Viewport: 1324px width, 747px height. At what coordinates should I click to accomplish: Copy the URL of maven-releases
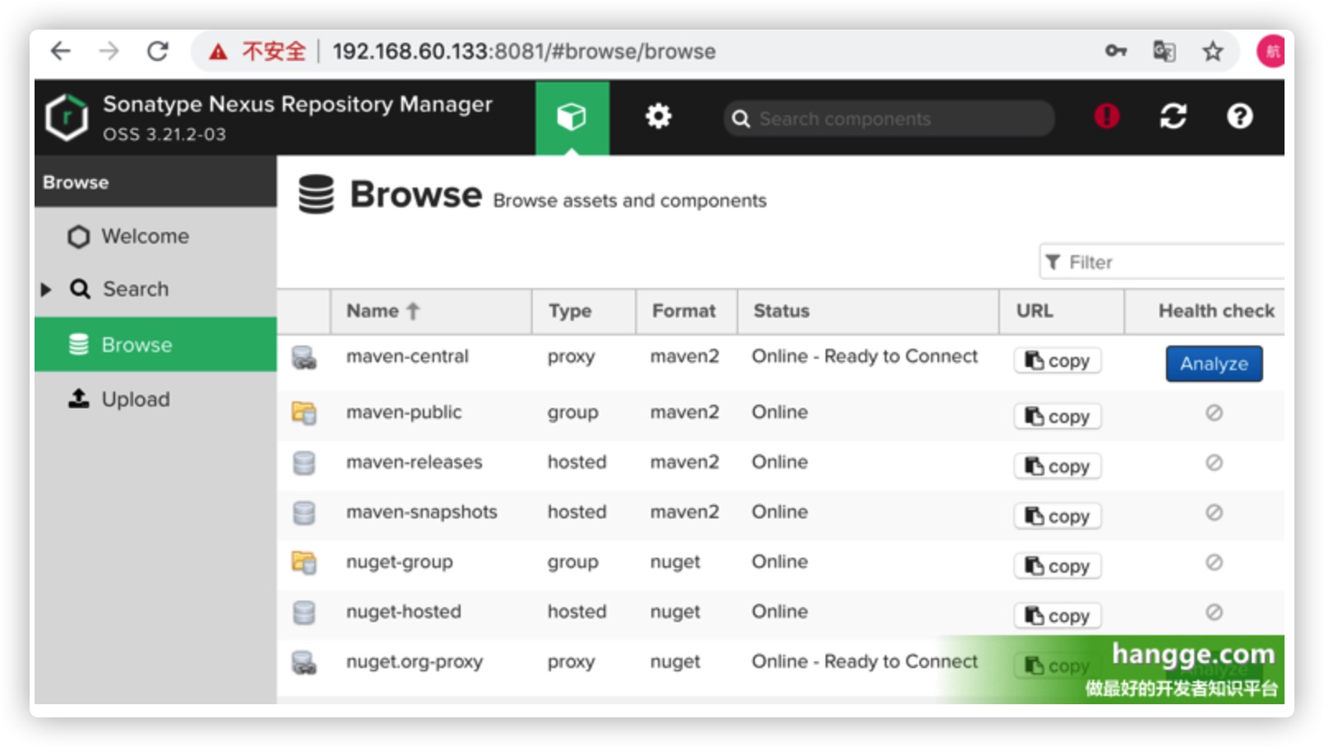(1058, 466)
